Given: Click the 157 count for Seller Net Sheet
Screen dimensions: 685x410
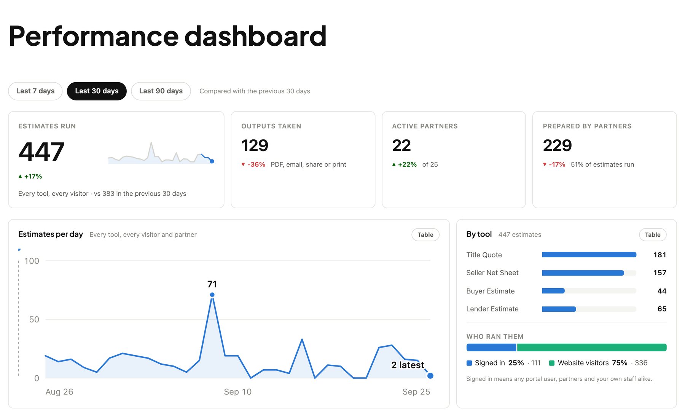Looking at the screenshot, I should point(660,273).
